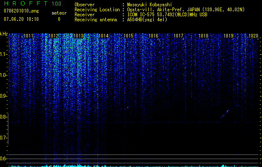Click the kHz axis unit label
Viewport: 262px width, 167px height.
4,34
